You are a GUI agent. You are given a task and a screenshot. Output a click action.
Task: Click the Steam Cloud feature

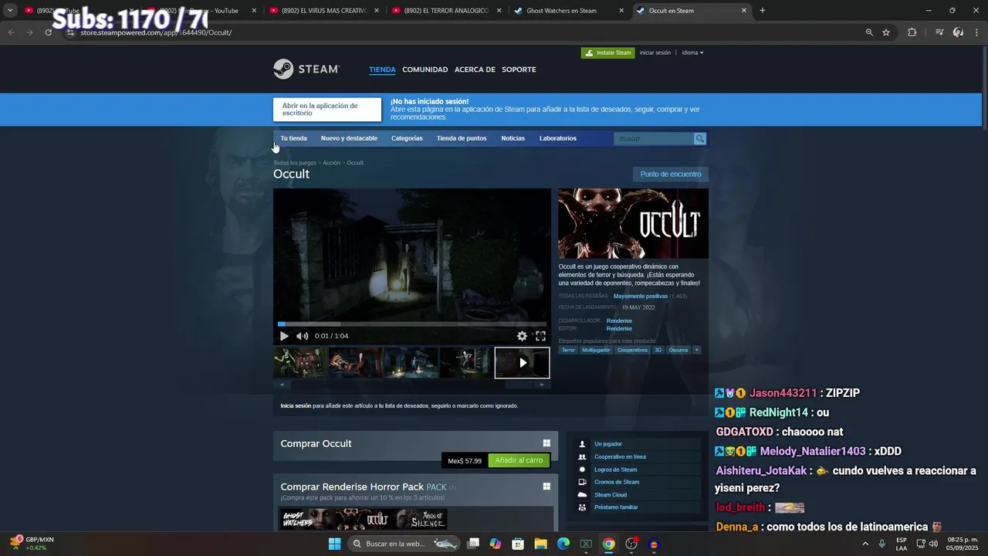610,495
